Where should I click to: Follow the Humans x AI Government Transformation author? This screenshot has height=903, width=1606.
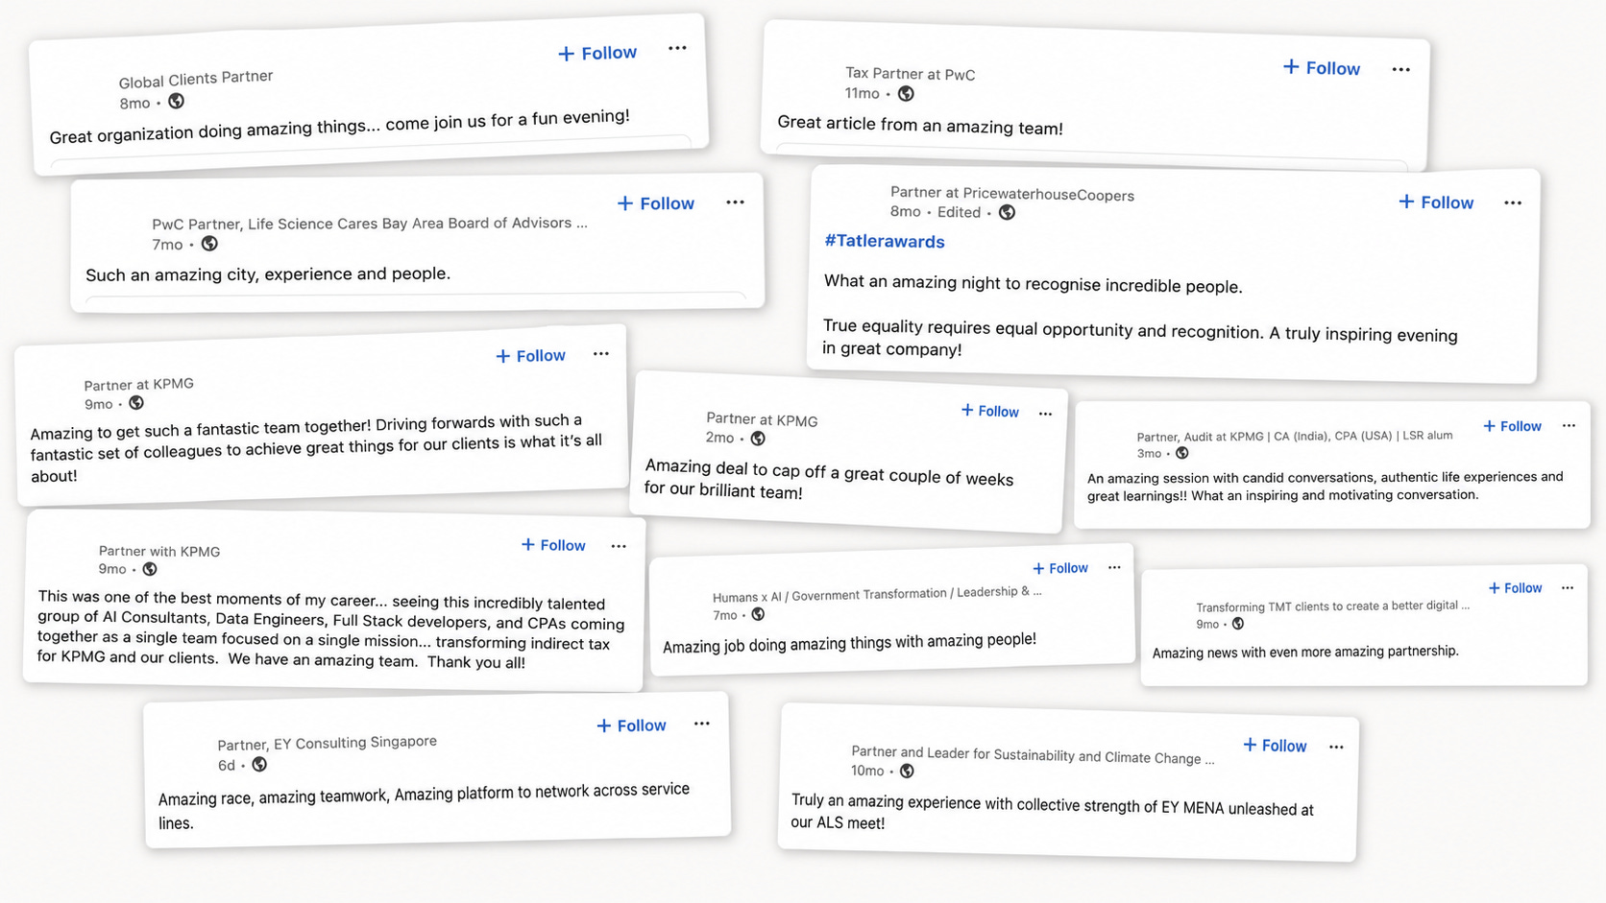pos(1060,568)
